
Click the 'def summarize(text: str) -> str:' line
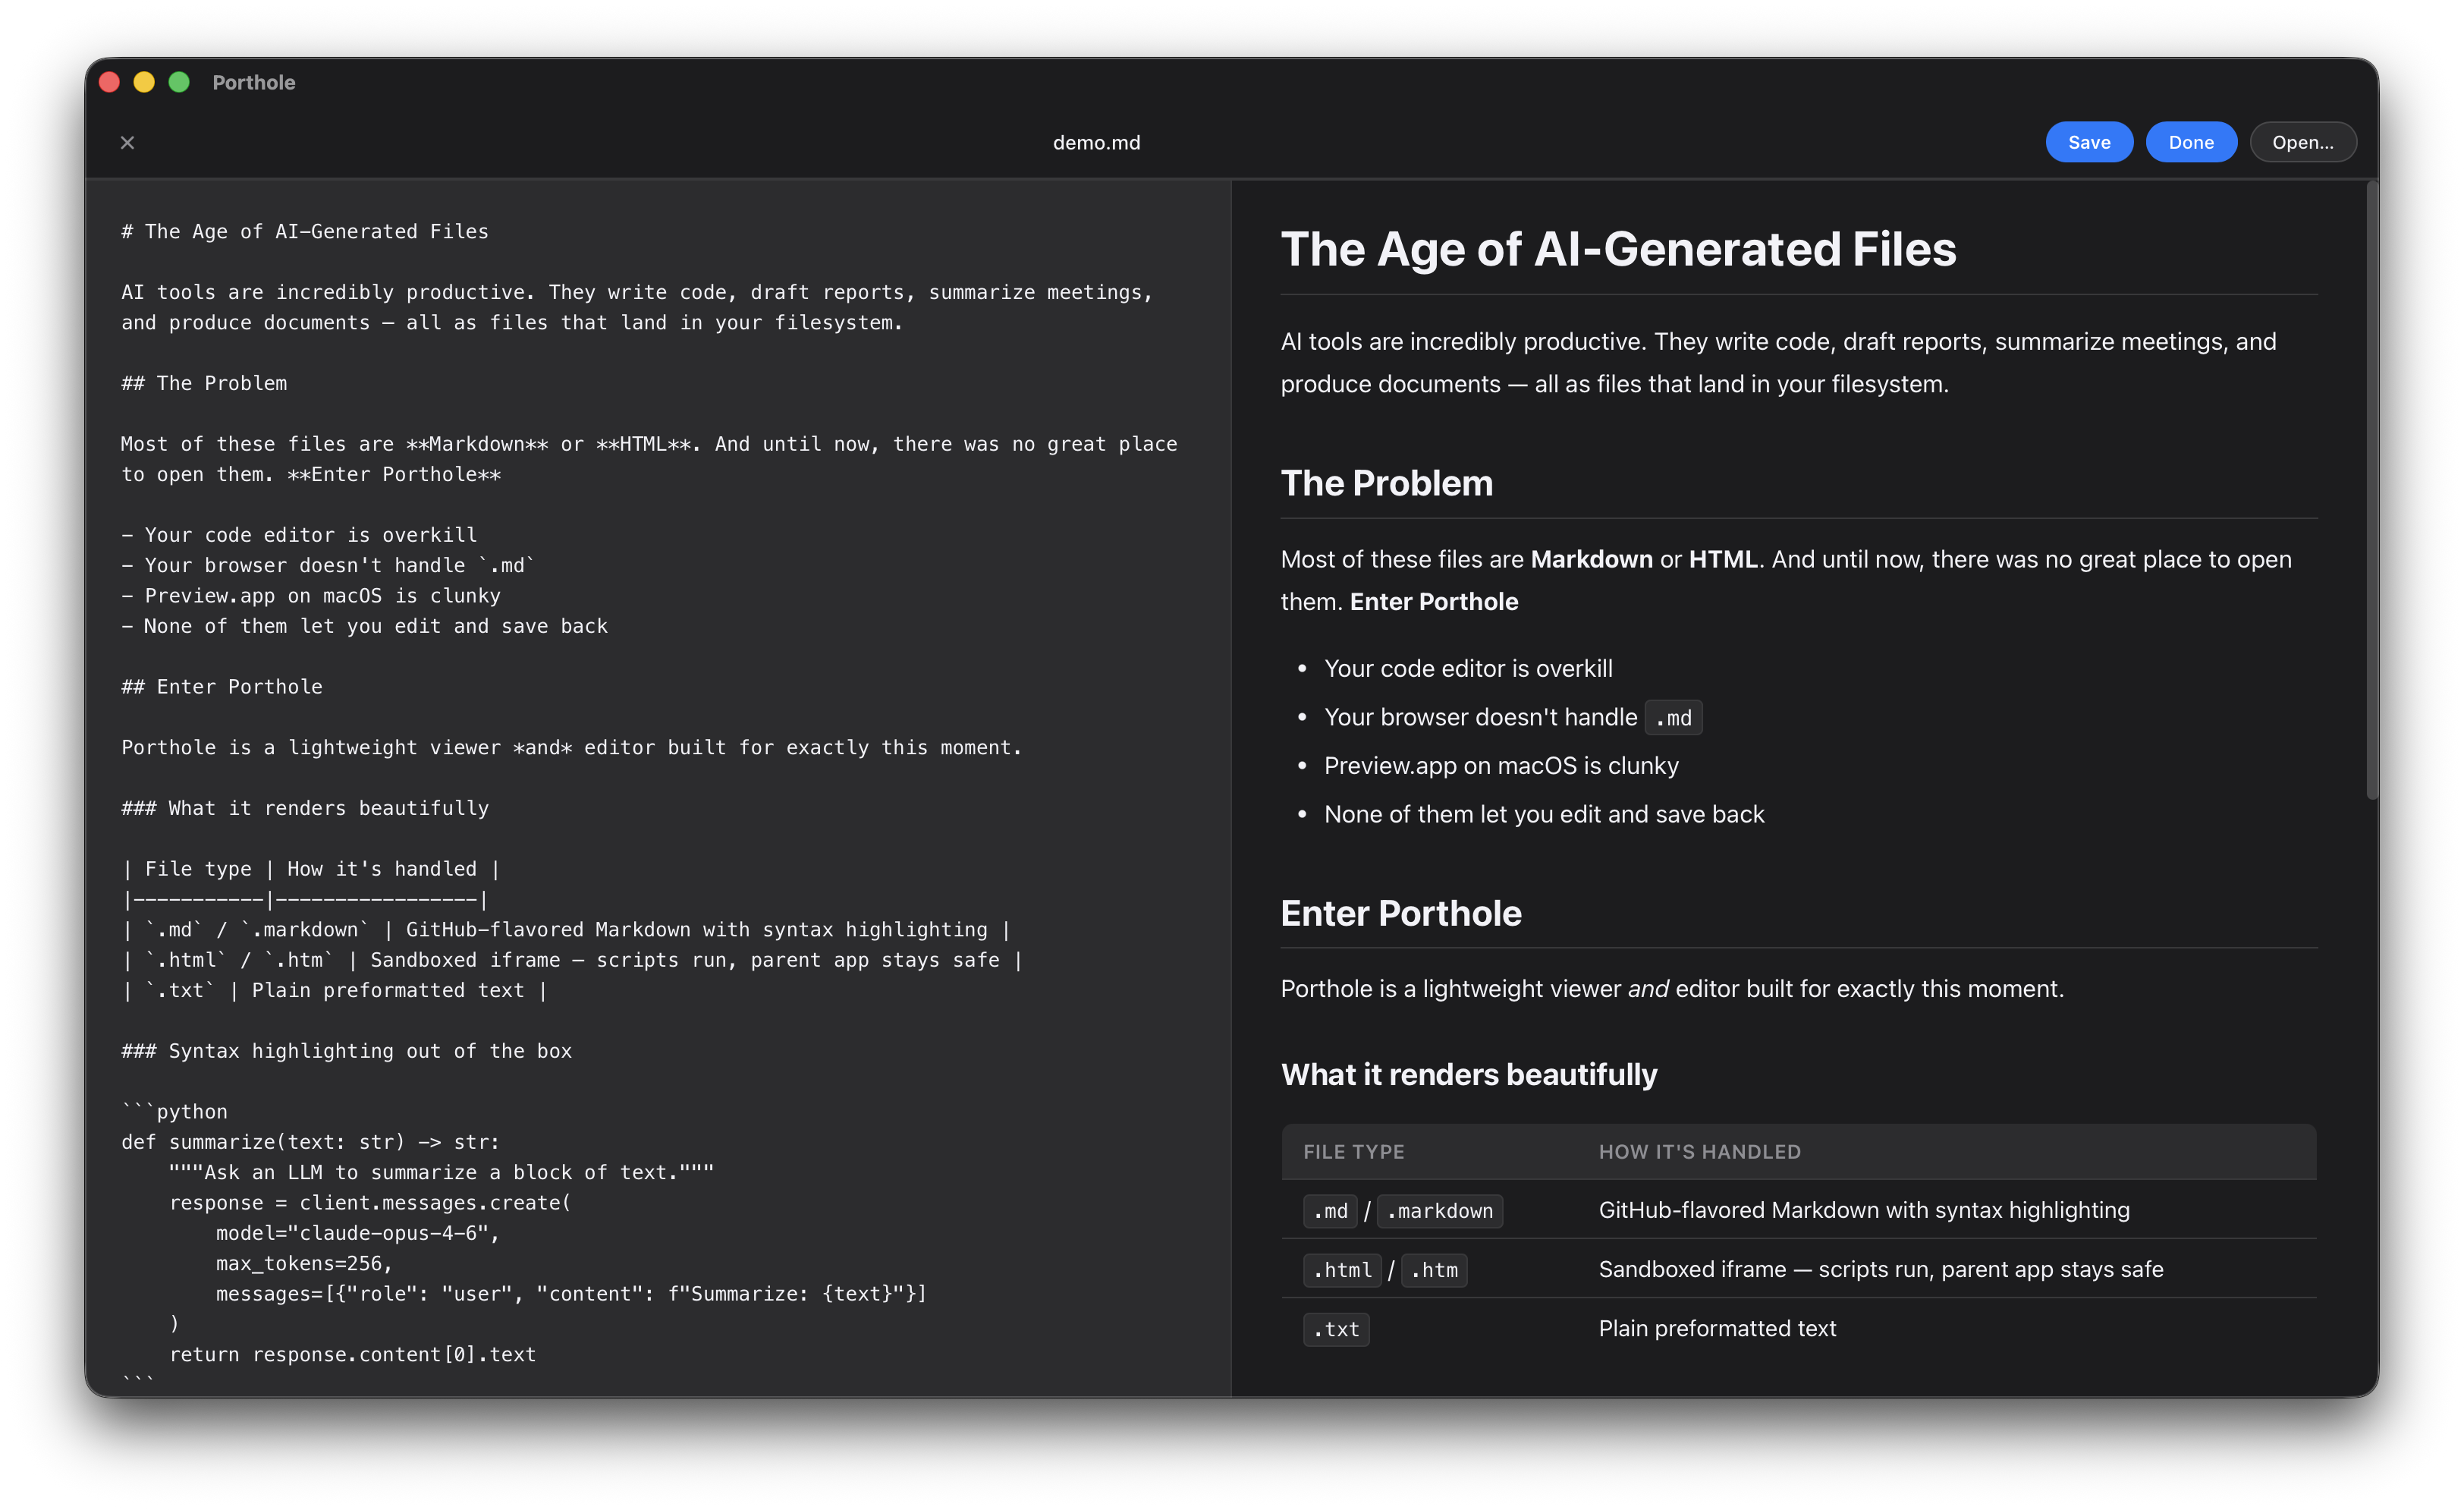point(310,1142)
